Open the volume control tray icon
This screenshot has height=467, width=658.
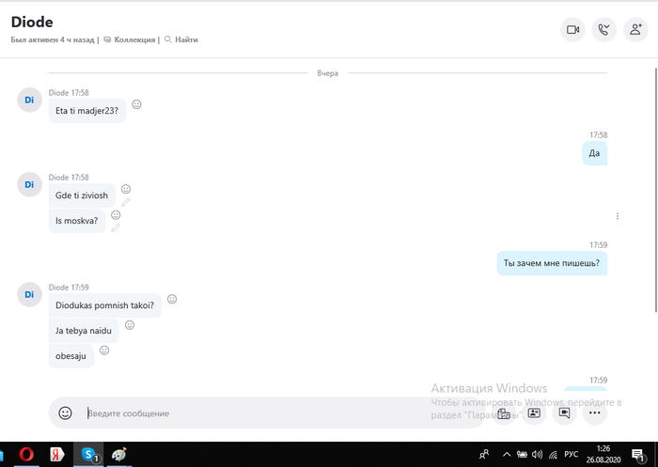pyautogui.click(x=537, y=455)
